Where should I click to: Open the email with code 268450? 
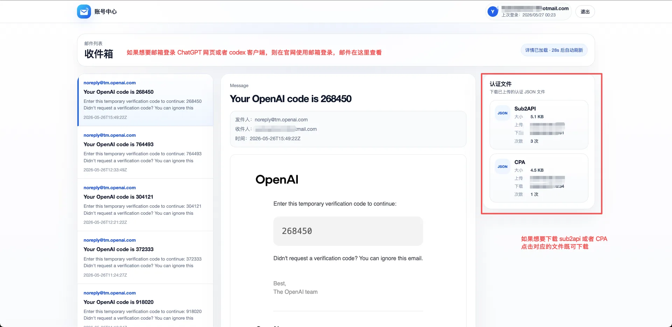pos(145,100)
